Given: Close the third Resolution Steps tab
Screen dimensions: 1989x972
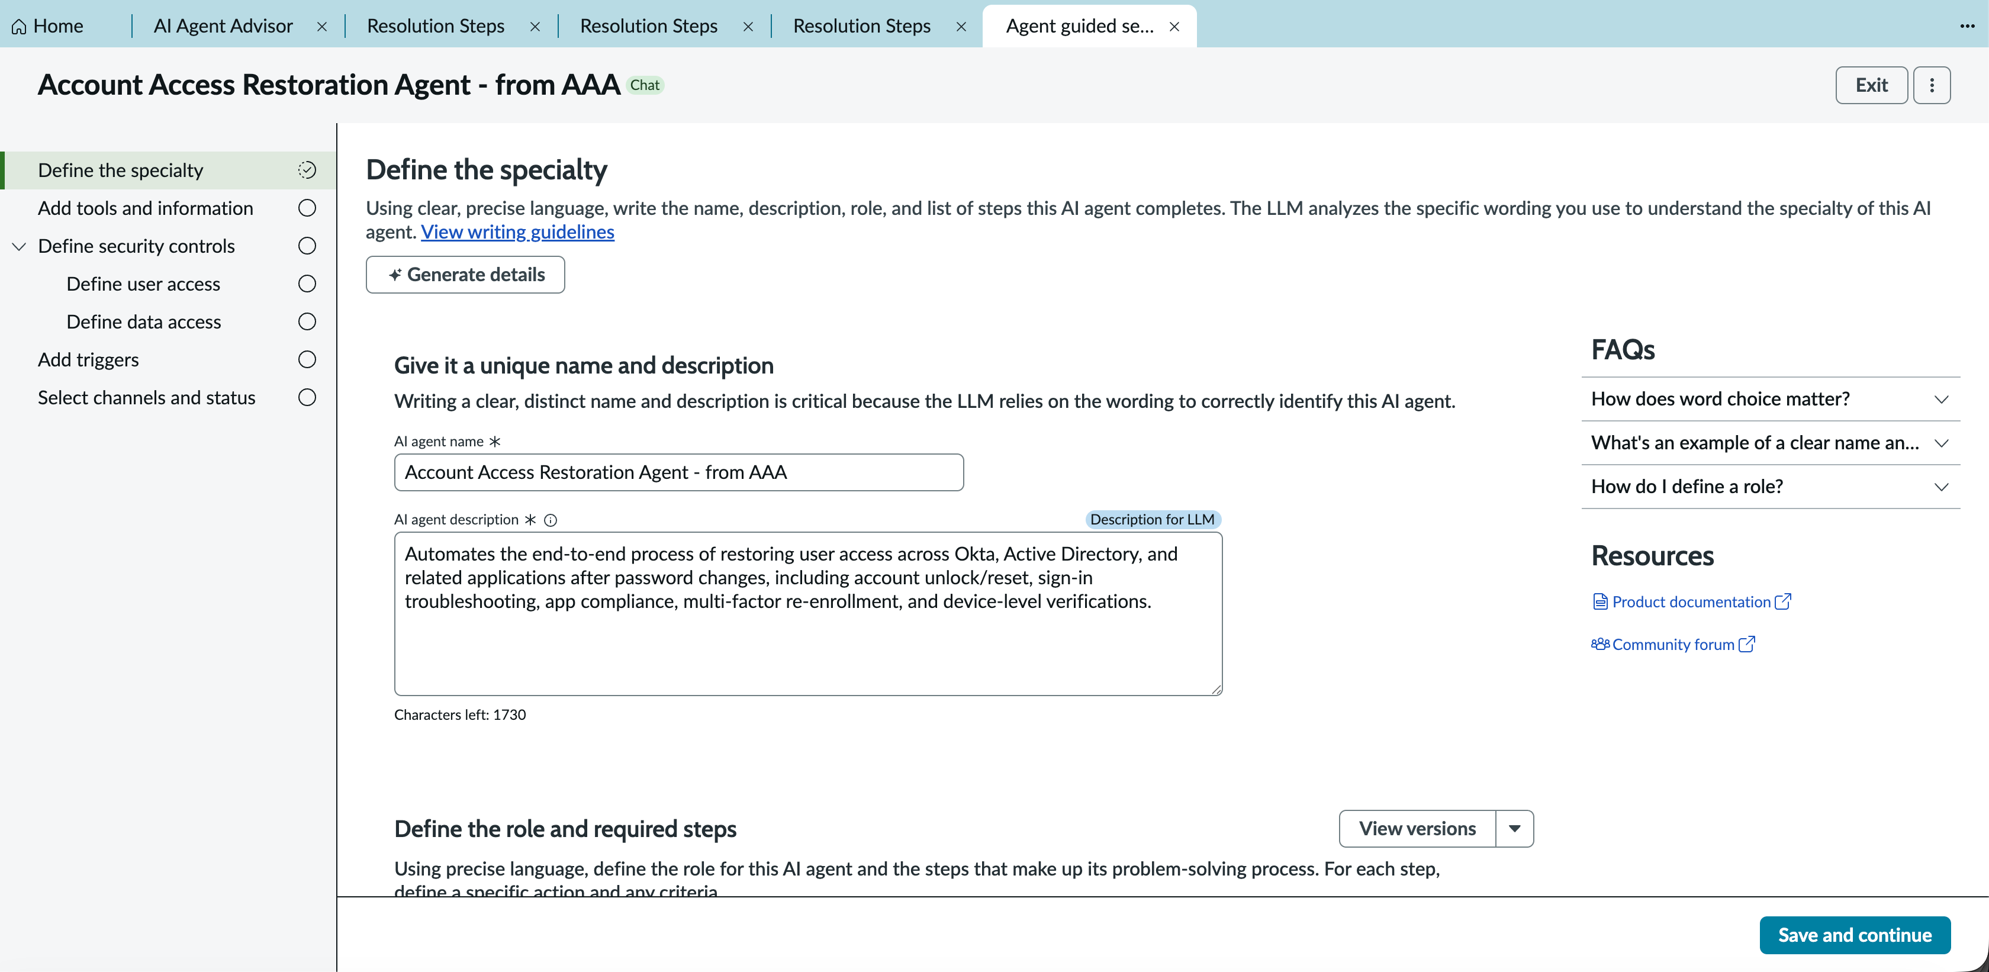Looking at the screenshot, I should [x=961, y=26].
